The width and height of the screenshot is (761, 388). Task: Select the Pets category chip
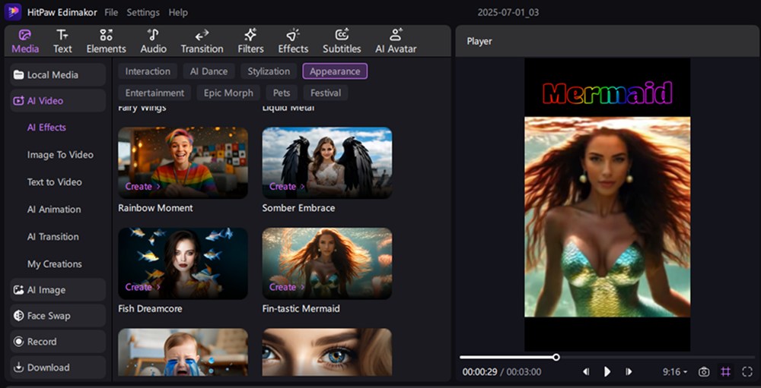tap(282, 93)
